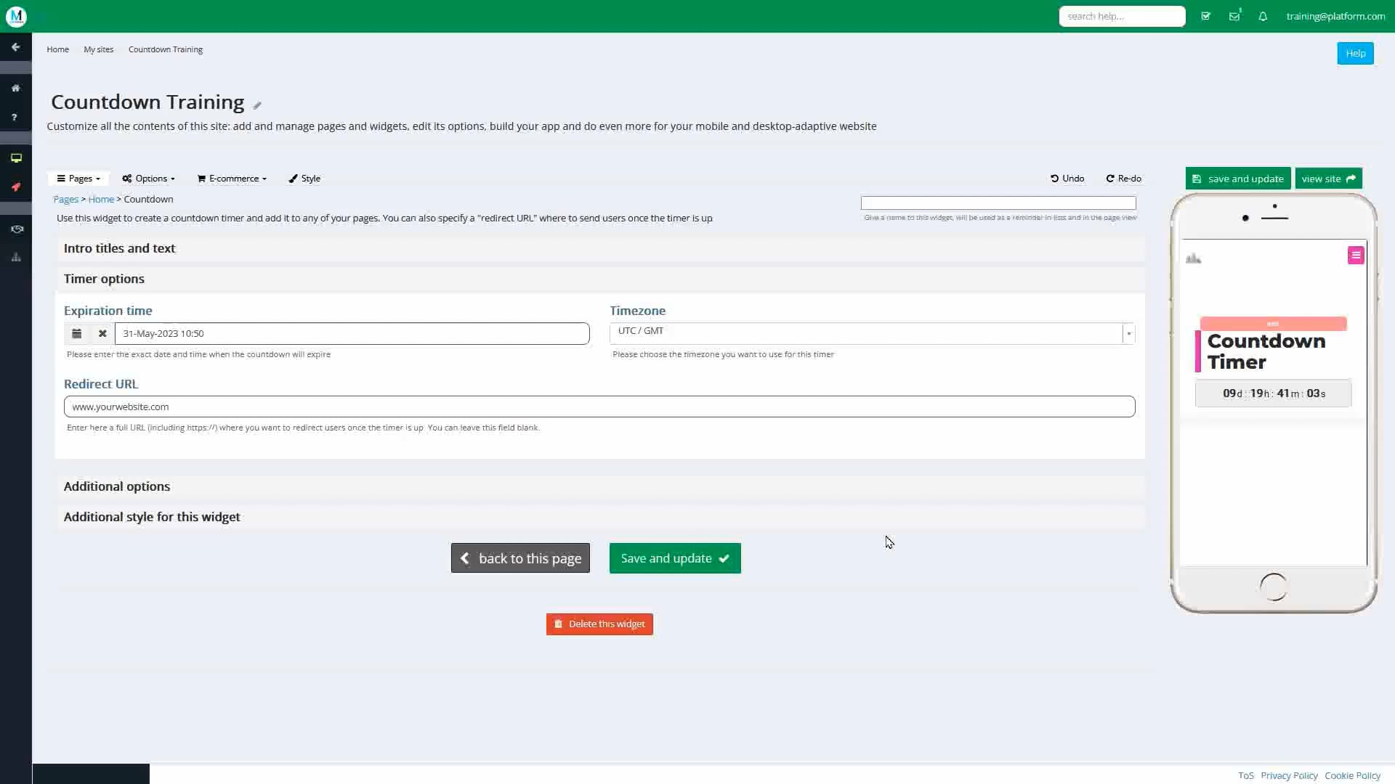Click the pink hamburger menu in phone preview
Screen dimensions: 1395x784
1355,256
